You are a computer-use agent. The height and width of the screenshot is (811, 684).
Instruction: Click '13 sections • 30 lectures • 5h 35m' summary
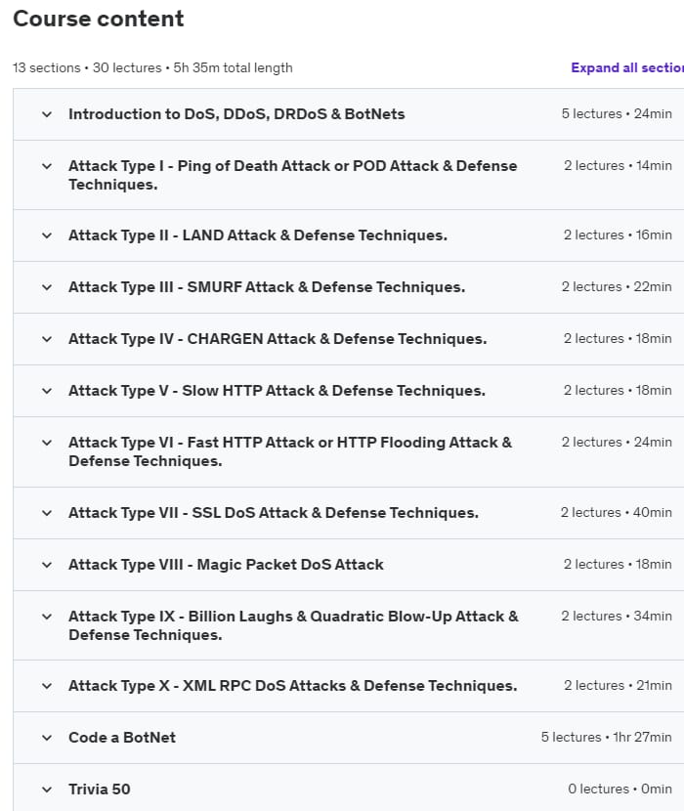point(152,67)
